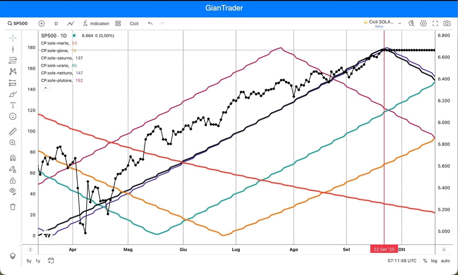
Task: Open the SP500 symbol search
Action: 18,23
